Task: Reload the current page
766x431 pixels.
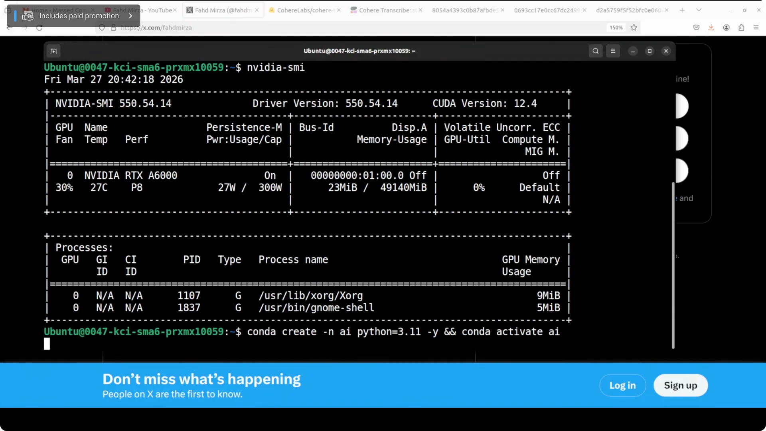Action: click(39, 28)
